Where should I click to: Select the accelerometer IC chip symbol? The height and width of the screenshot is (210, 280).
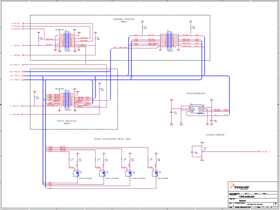[x=196, y=109]
